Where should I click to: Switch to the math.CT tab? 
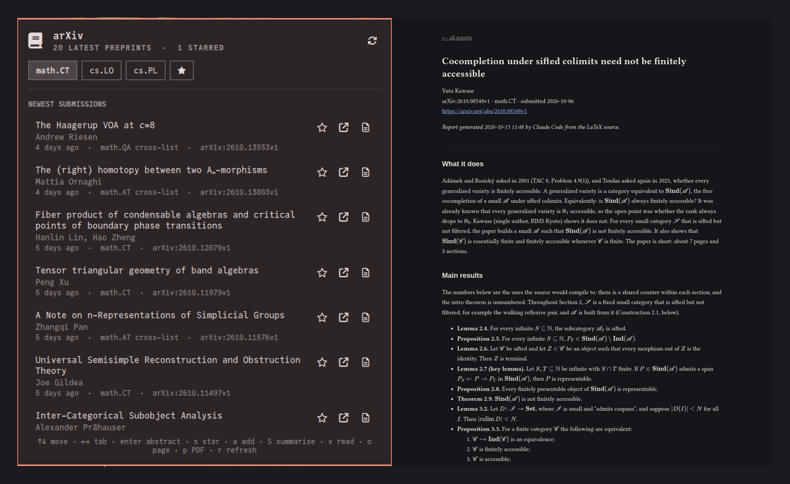[52, 71]
